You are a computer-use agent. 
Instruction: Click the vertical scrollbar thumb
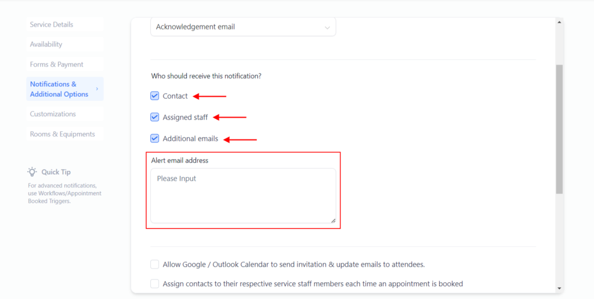(x=559, y=128)
